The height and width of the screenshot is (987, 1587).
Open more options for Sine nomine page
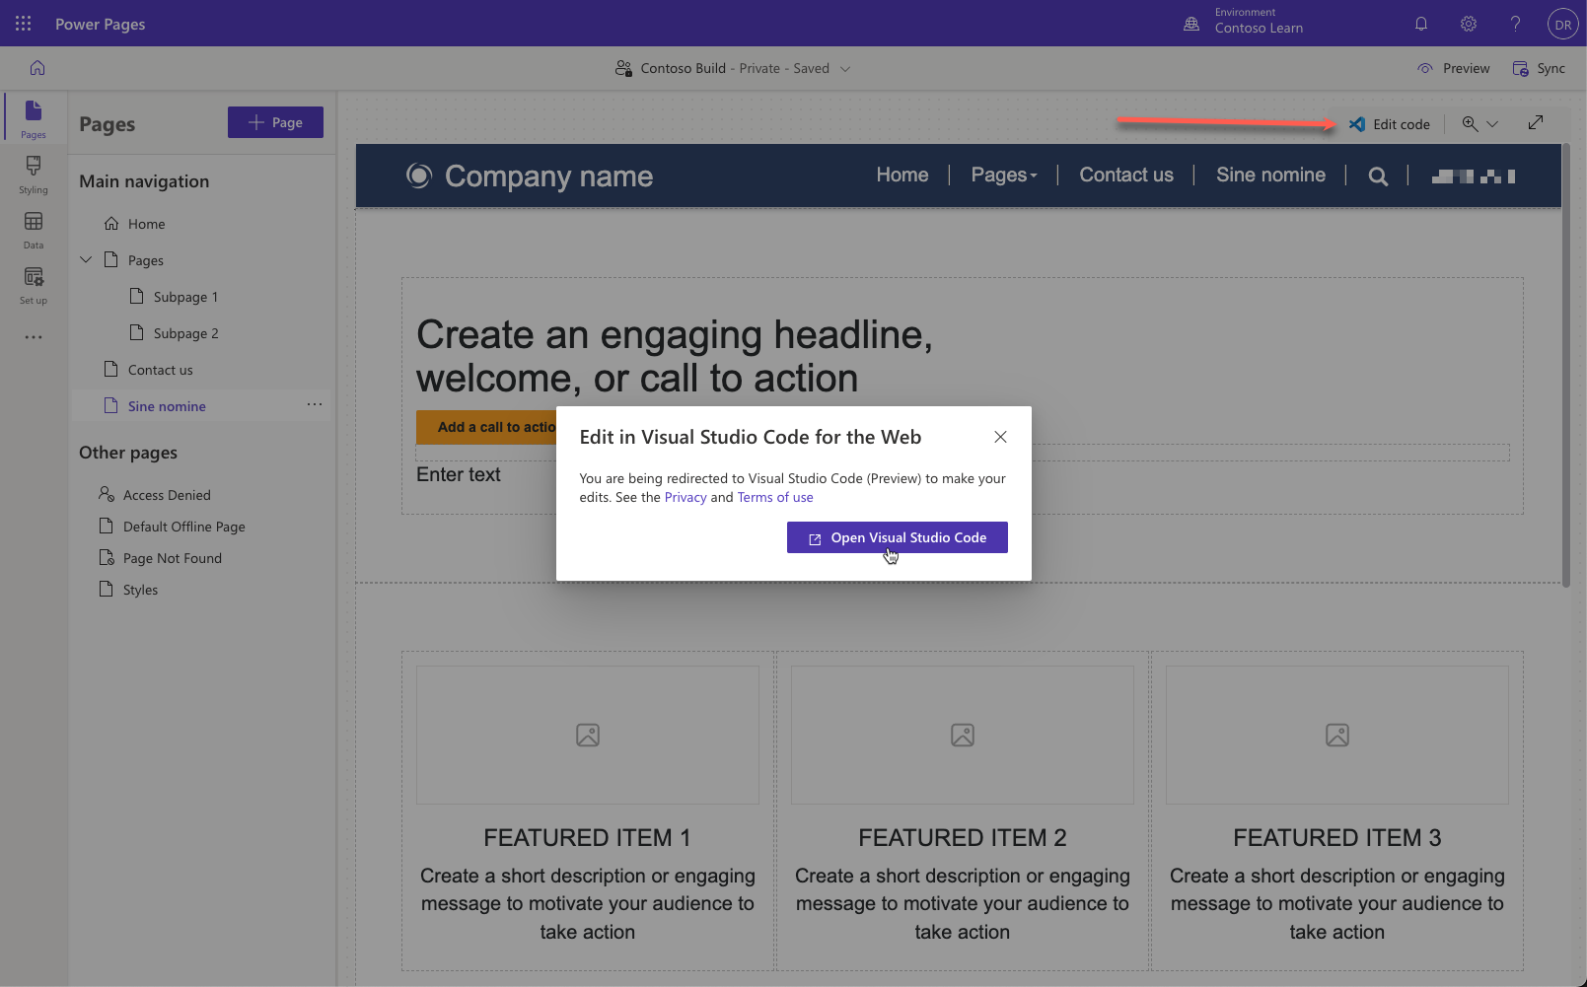tap(315, 405)
